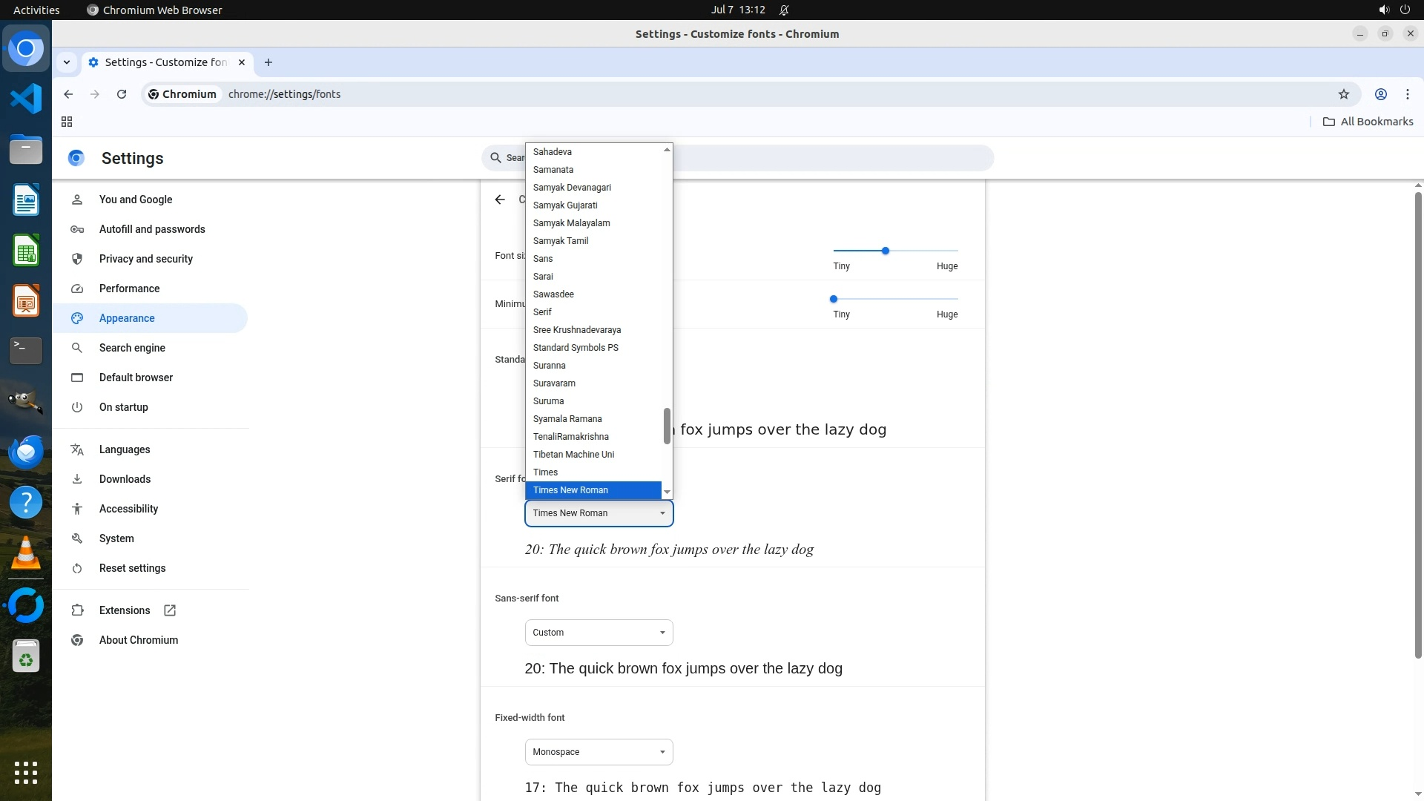The height and width of the screenshot is (801, 1424).
Task: Go back from Customize fonts page
Action: click(500, 200)
